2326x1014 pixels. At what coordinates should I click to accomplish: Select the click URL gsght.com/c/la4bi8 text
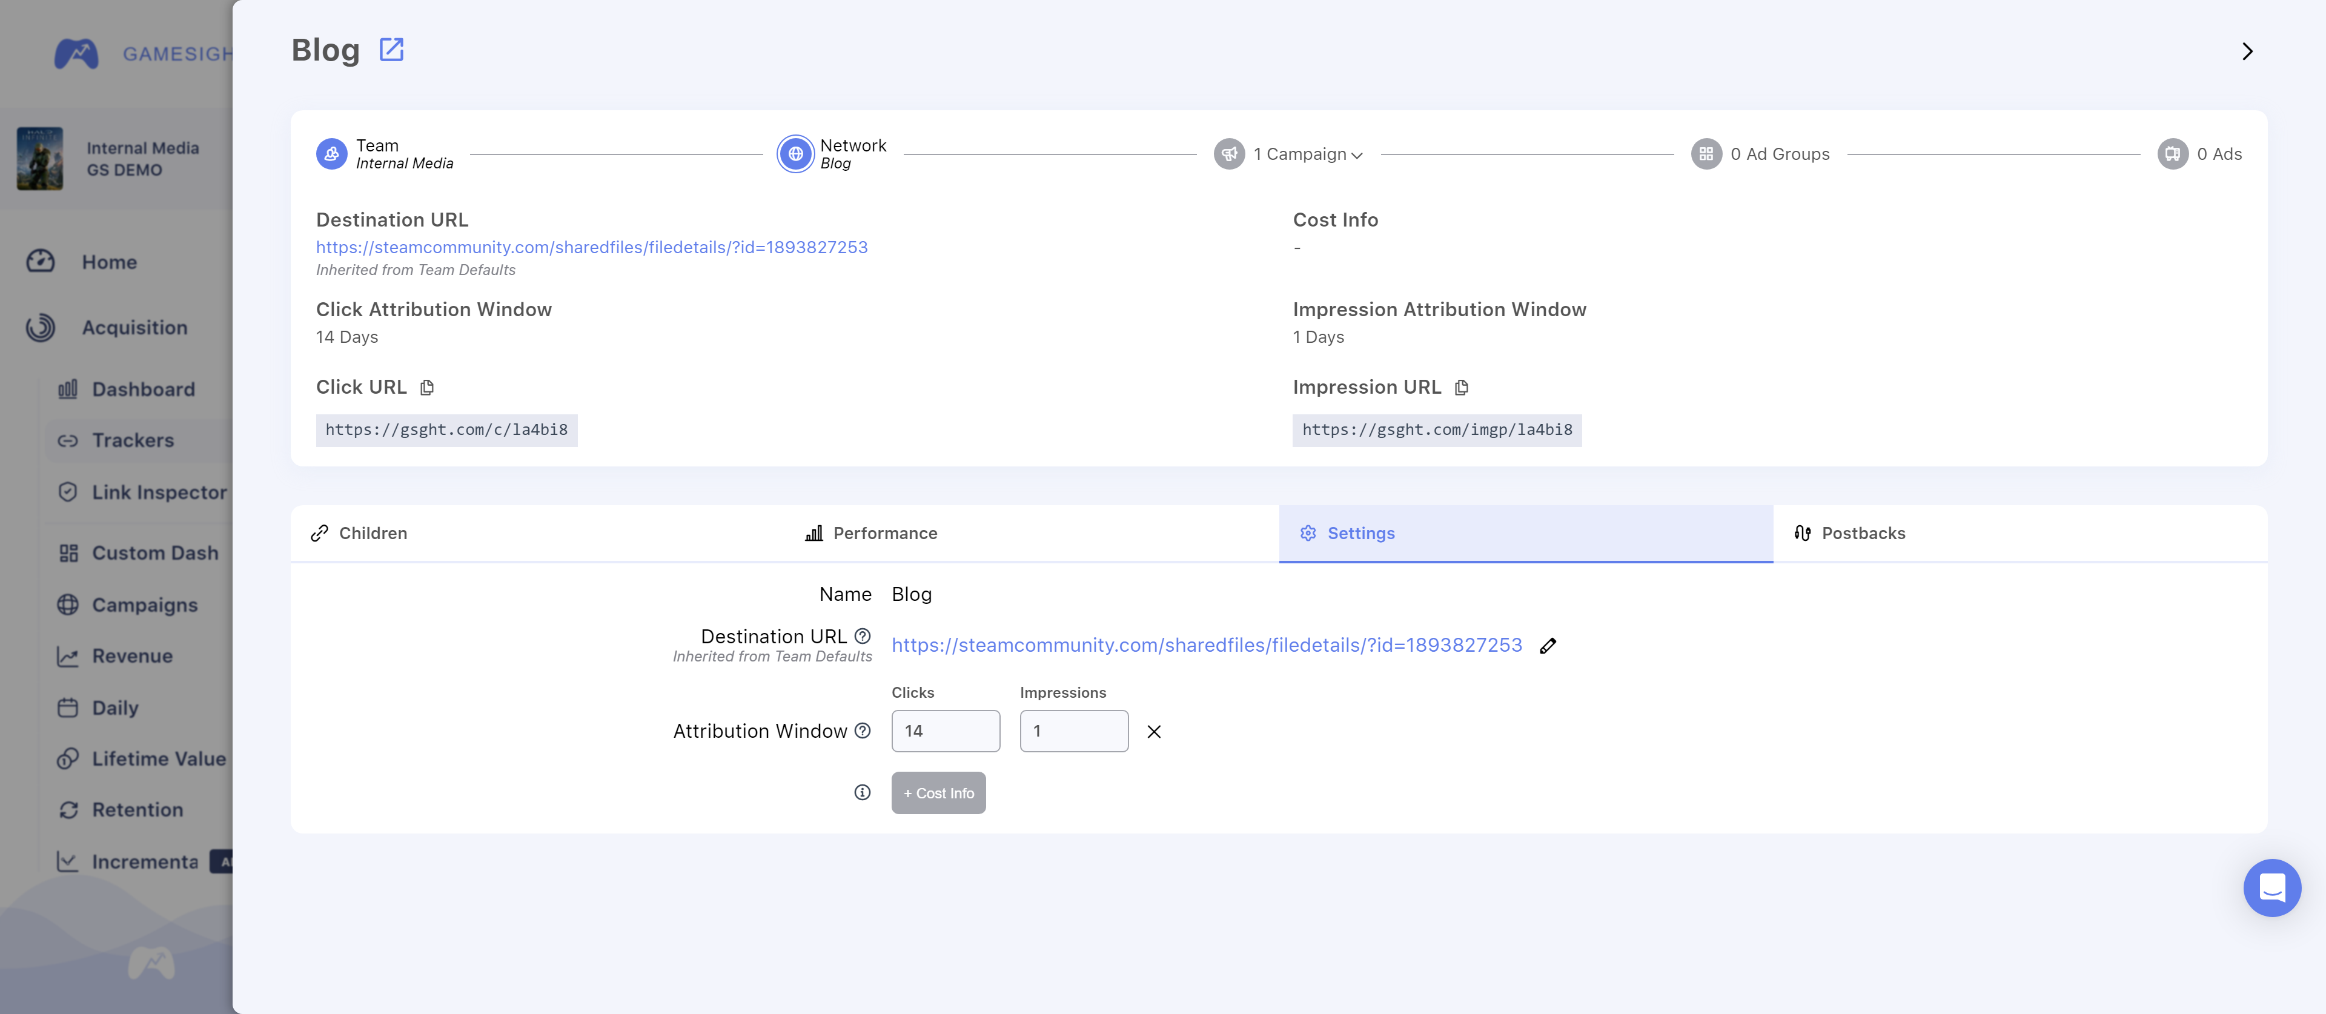coord(447,430)
